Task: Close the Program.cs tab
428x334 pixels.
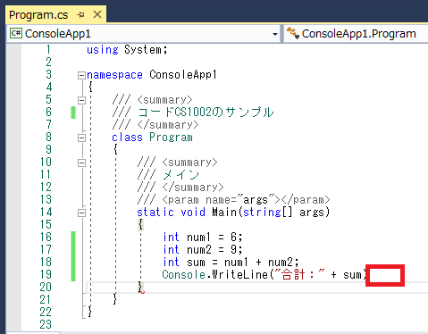Action: [x=97, y=14]
